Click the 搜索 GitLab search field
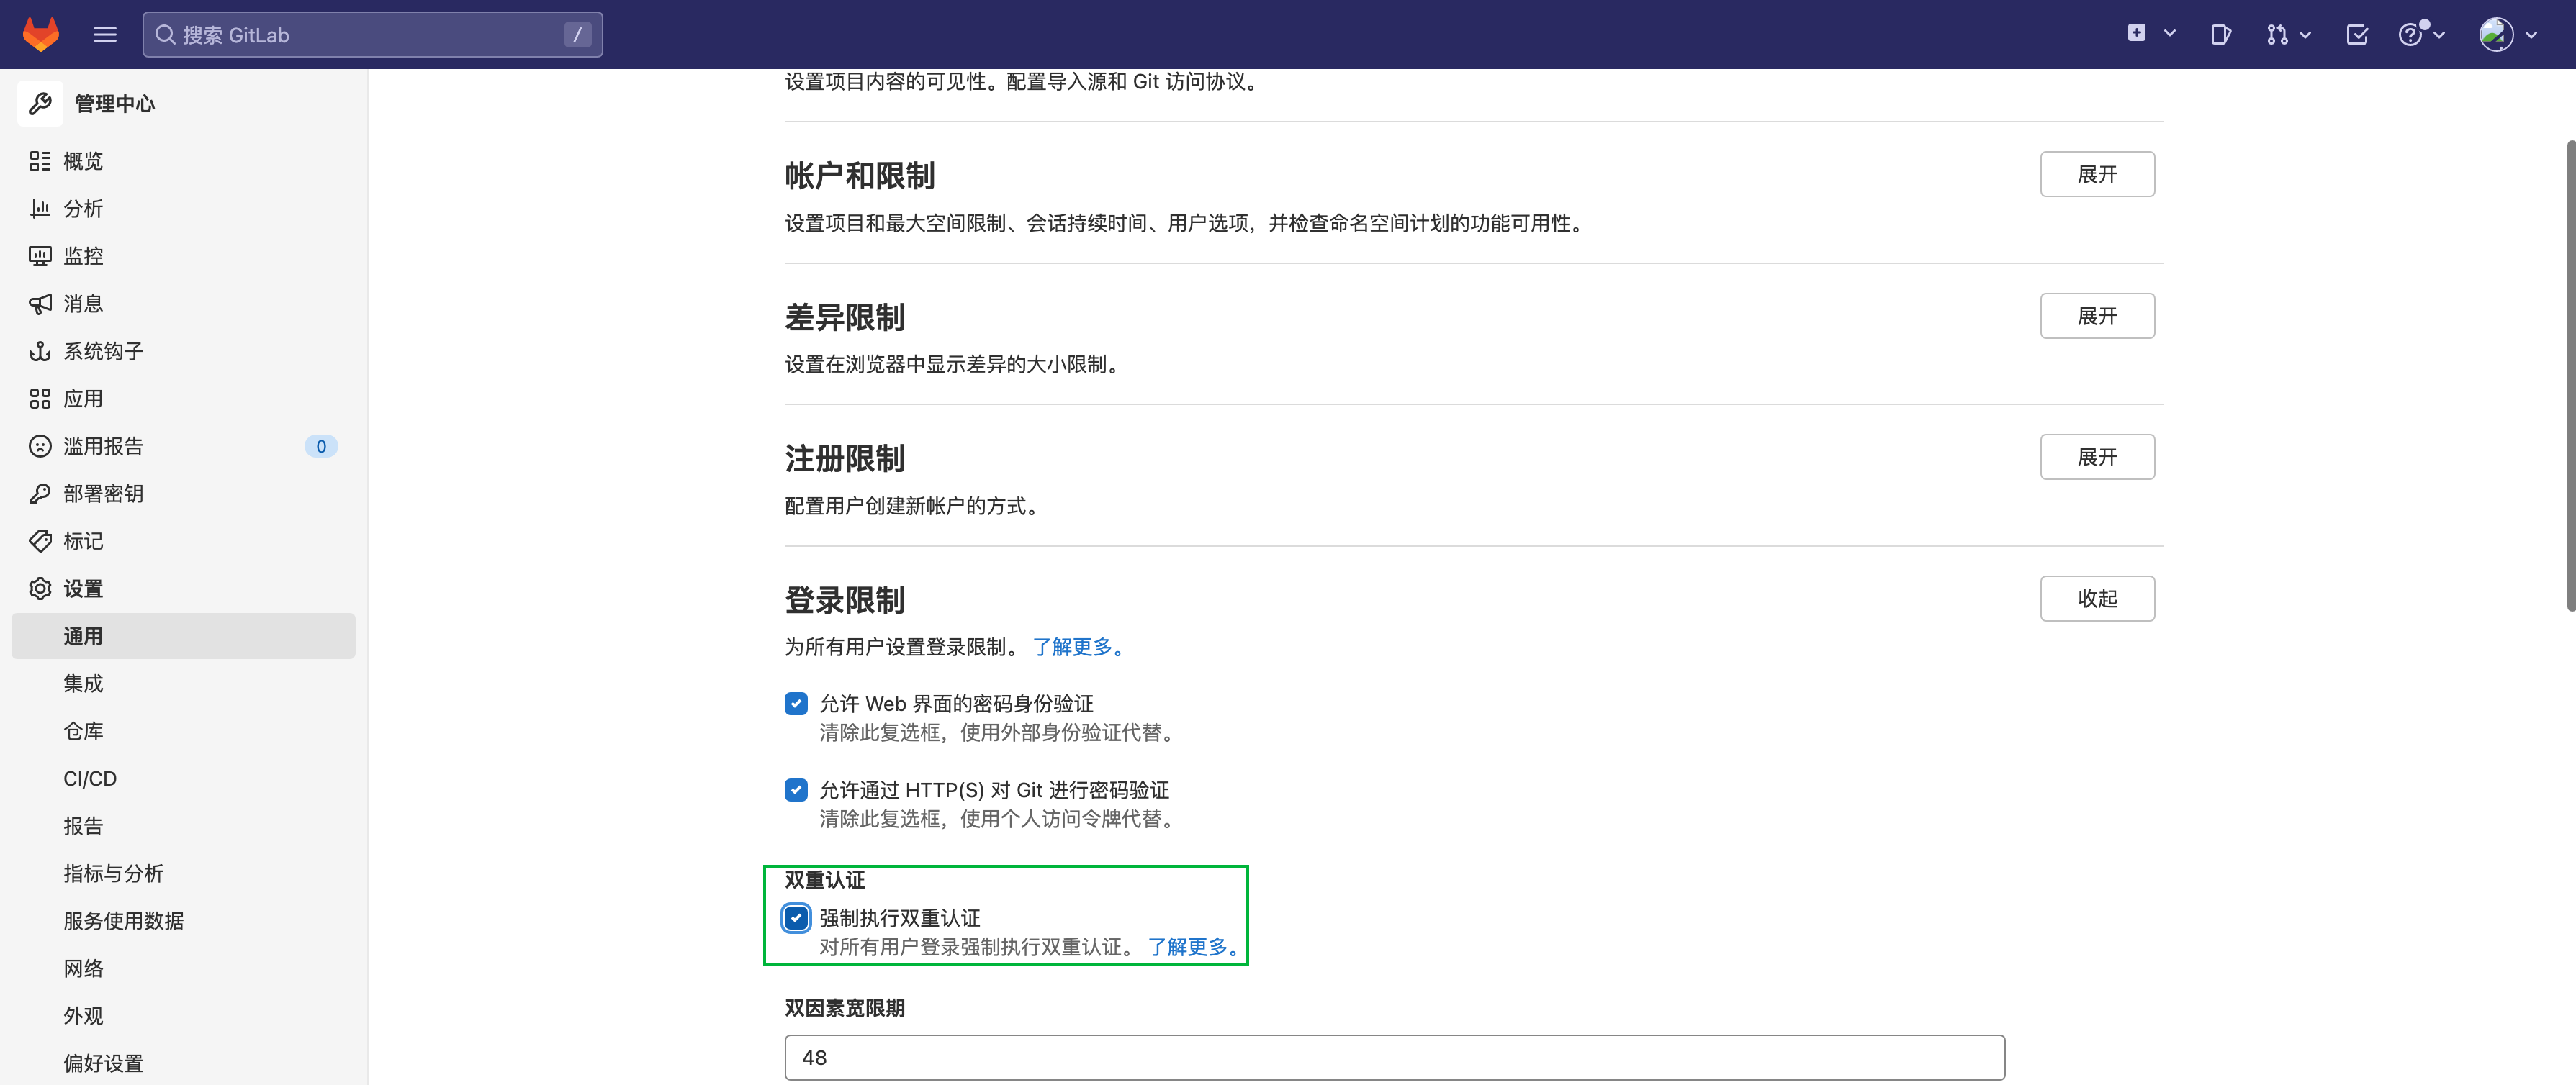 click(x=372, y=35)
